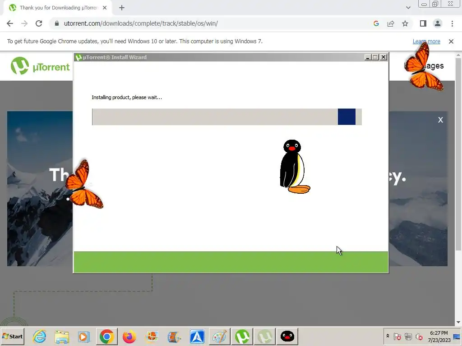Screen dimensions: 462x346
Task: Click 'Installing product, please wait...' text
Action: tap(127, 97)
